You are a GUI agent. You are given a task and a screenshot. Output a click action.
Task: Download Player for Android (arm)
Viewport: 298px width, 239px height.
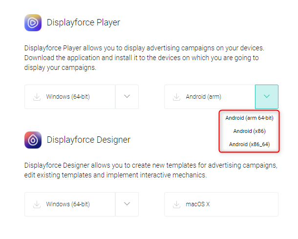pyautogui.click(x=210, y=97)
